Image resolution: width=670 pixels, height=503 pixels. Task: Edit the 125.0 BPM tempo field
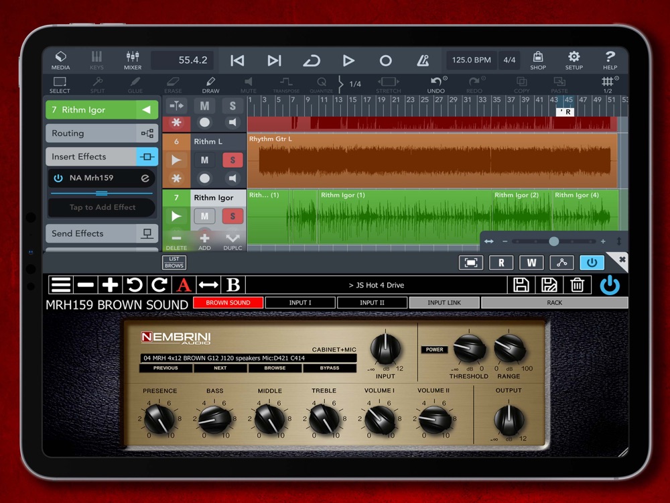471,60
